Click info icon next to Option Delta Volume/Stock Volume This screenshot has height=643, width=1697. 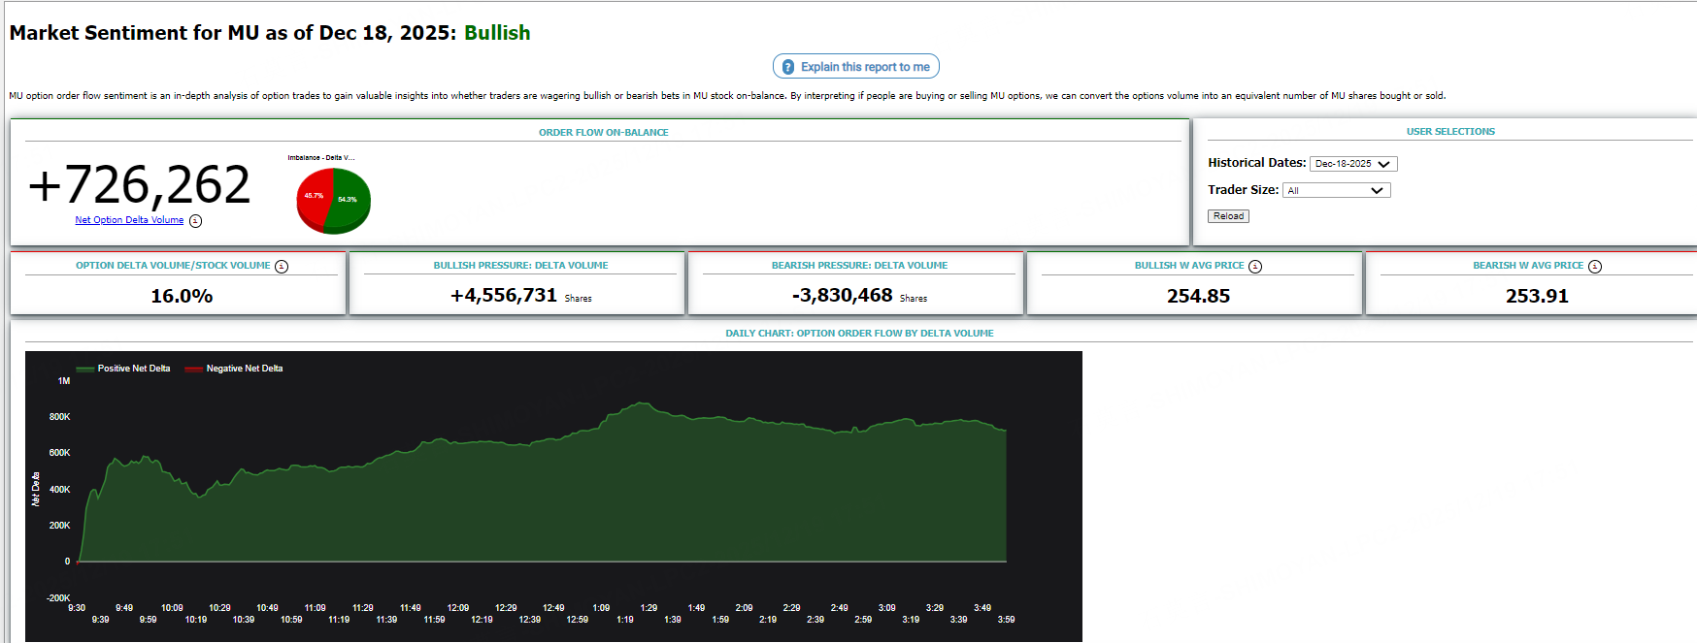click(282, 267)
